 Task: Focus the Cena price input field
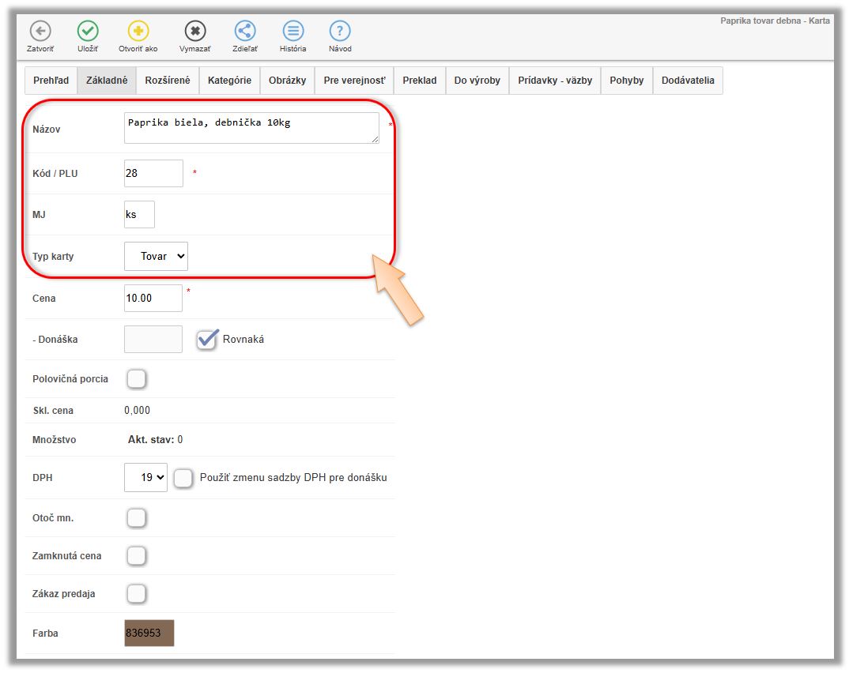tap(153, 299)
